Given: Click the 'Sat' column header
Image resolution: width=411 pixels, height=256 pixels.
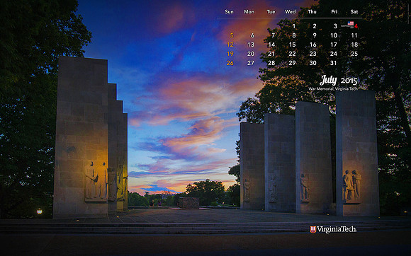Looking at the screenshot, I should [354, 12].
